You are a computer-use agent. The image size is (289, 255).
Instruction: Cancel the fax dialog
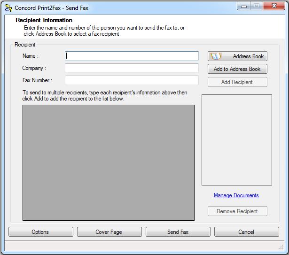(247, 232)
